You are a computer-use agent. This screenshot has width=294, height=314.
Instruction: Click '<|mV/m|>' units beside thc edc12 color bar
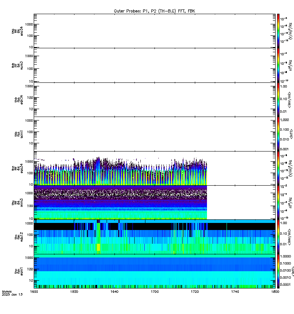click(x=289, y=237)
